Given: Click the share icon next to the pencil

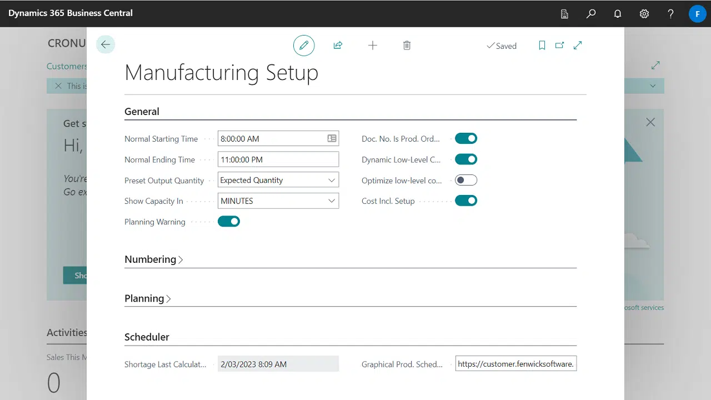Looking at the screenshot, I should coord(338,45).
